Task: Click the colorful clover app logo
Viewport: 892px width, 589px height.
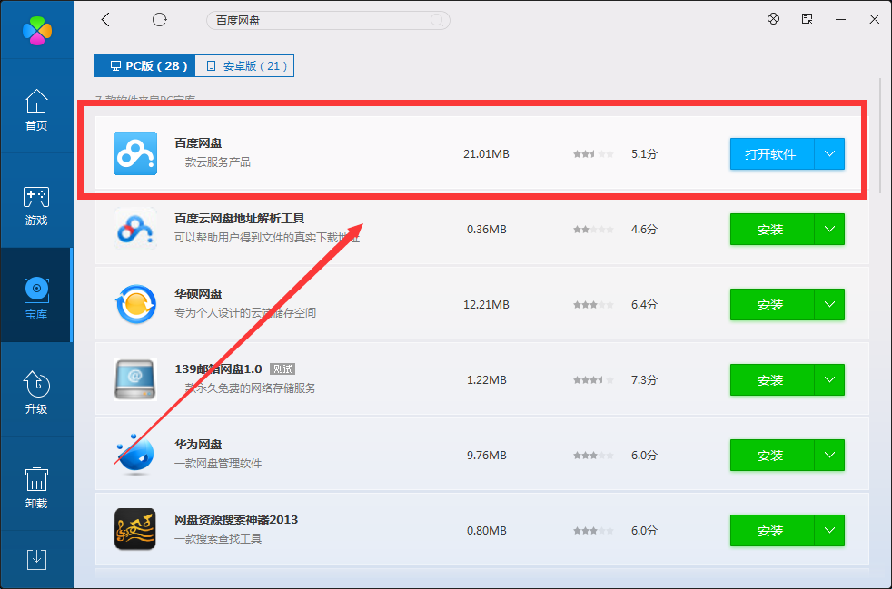Action: 37,30
